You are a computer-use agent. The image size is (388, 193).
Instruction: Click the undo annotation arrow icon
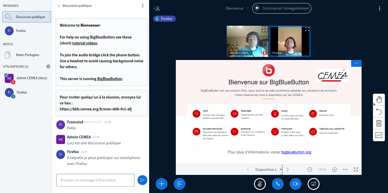[x=379, y=111]
